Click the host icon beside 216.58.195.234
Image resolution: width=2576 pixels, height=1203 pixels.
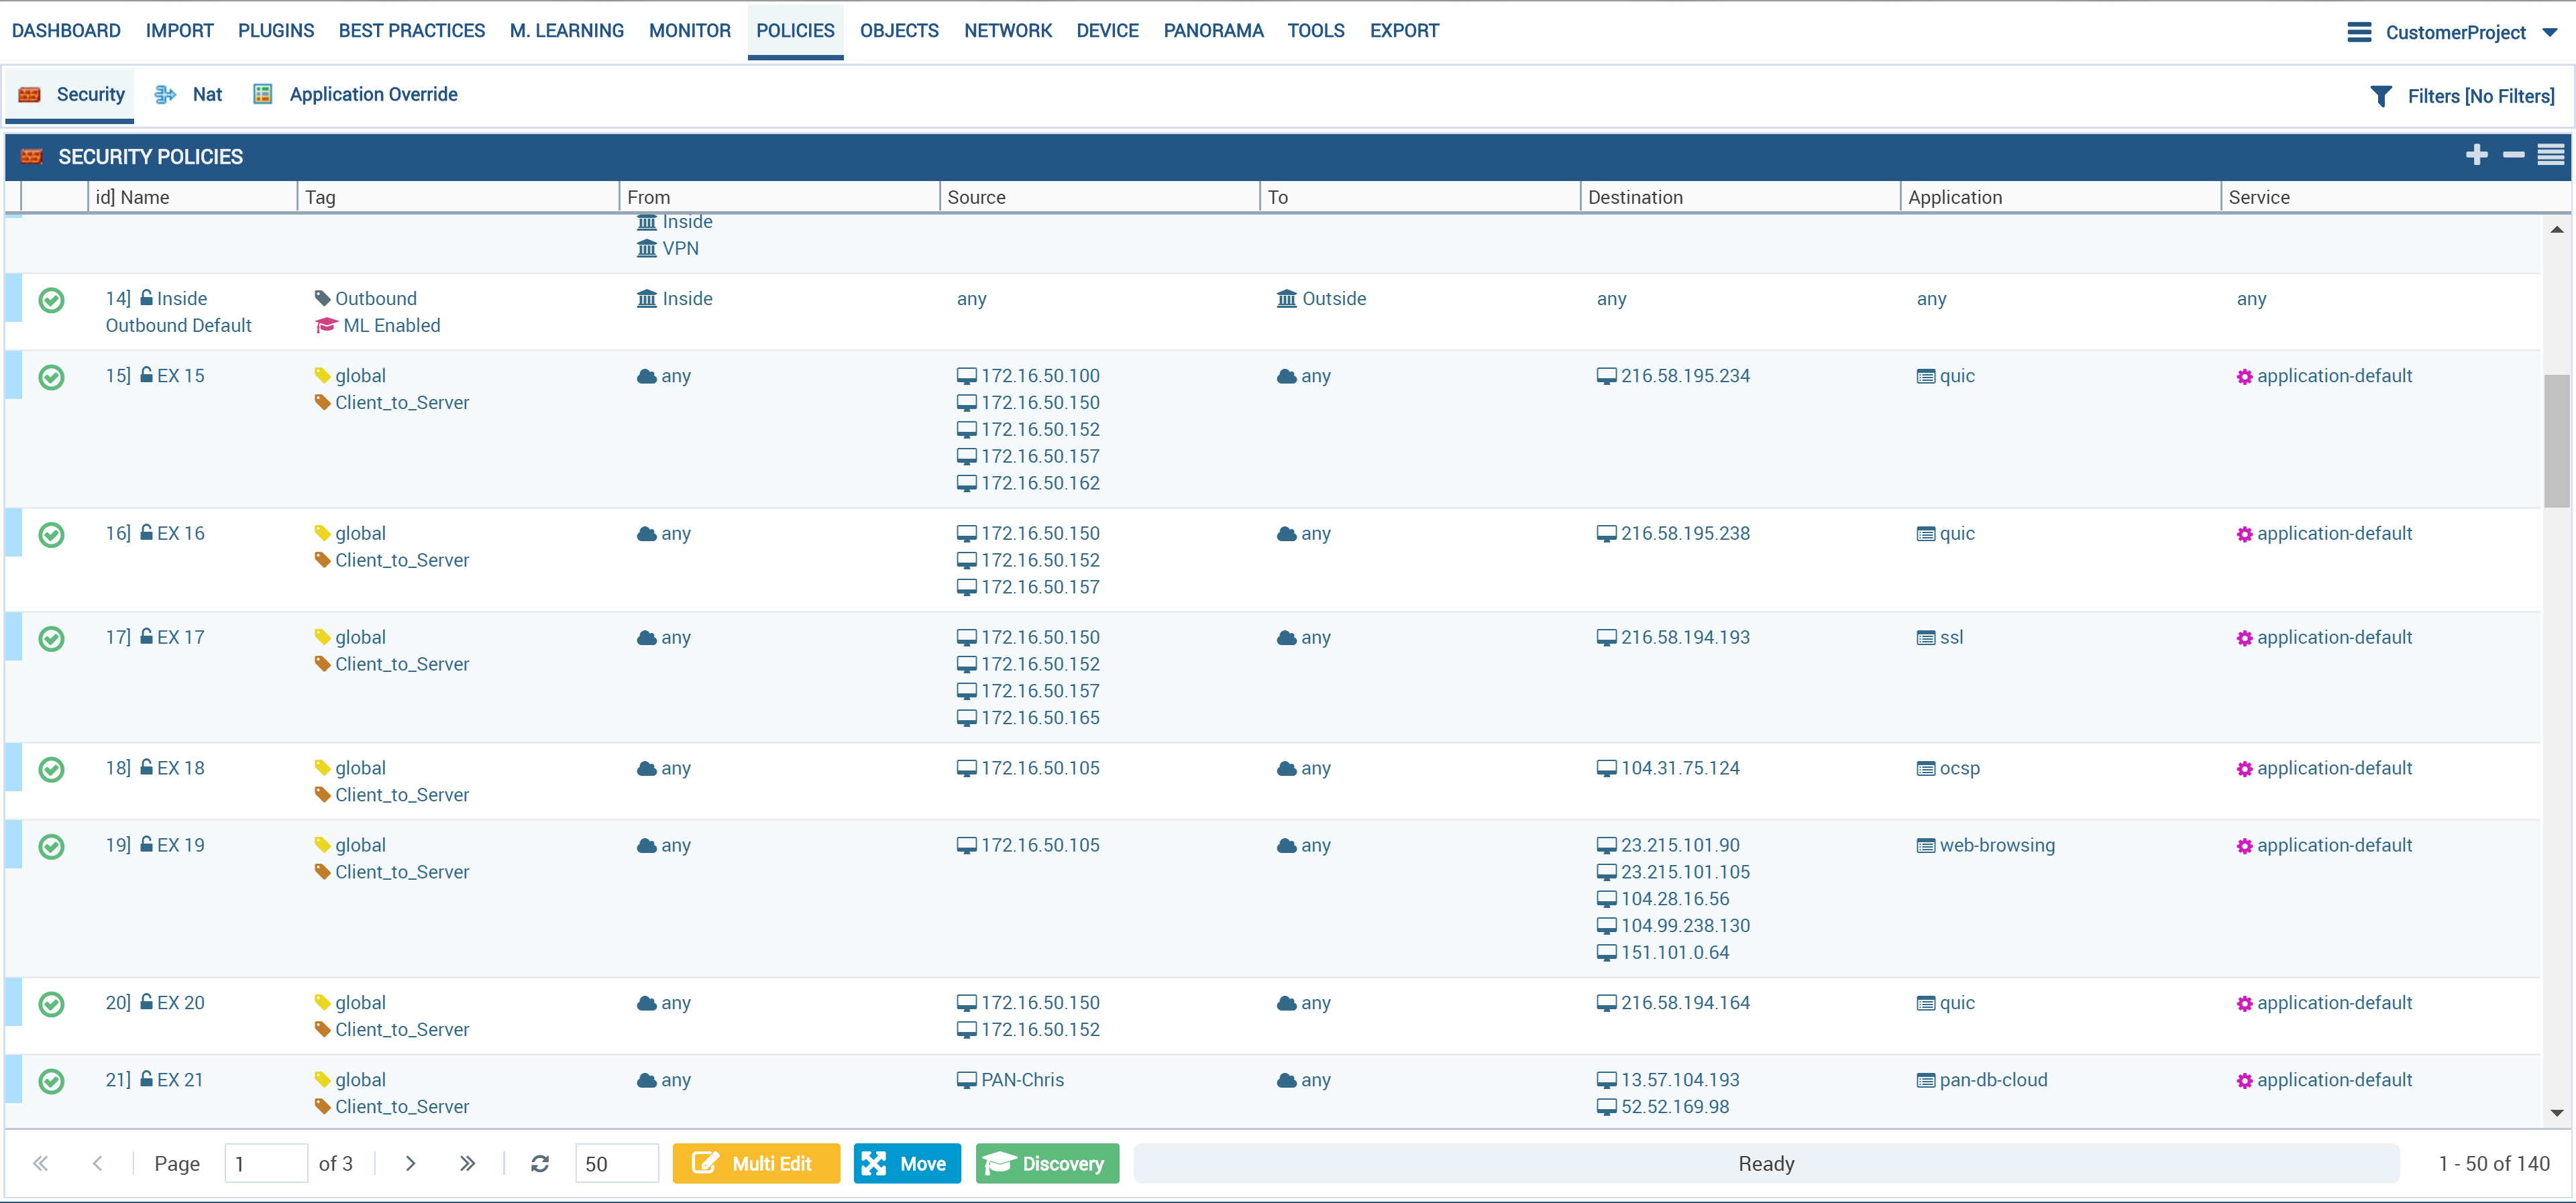1606,376
